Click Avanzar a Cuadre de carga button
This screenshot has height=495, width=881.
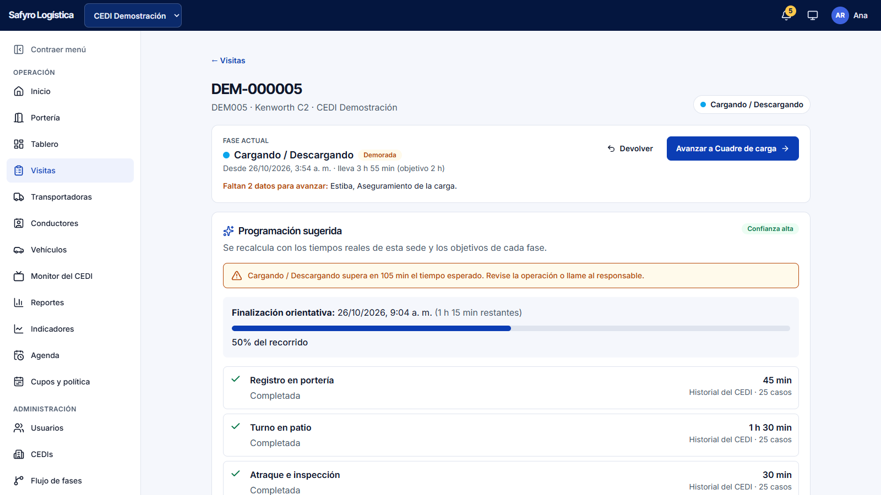(732, 148)
